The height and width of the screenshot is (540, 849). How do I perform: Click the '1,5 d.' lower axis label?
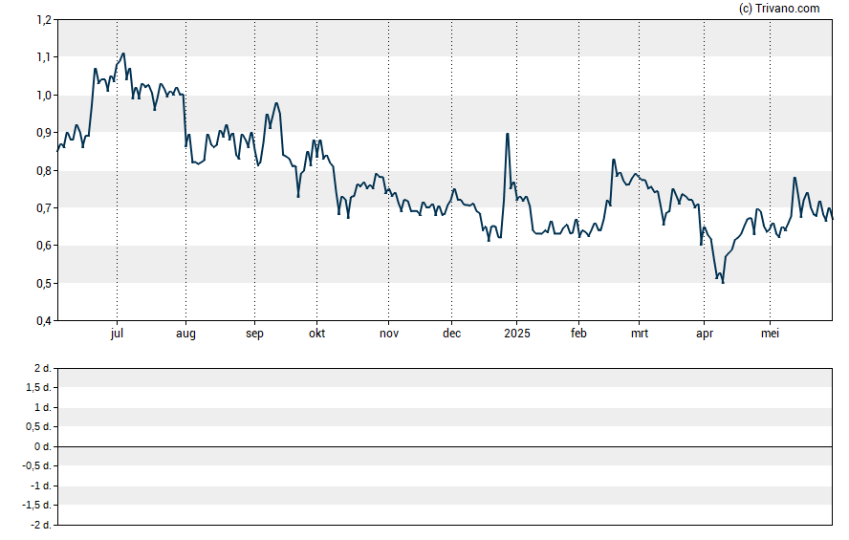click(38, 387)
